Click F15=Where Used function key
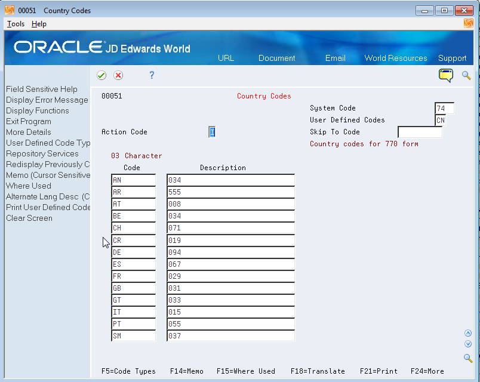This screenshot has height=382, width=480. click(x=246, y=371)
